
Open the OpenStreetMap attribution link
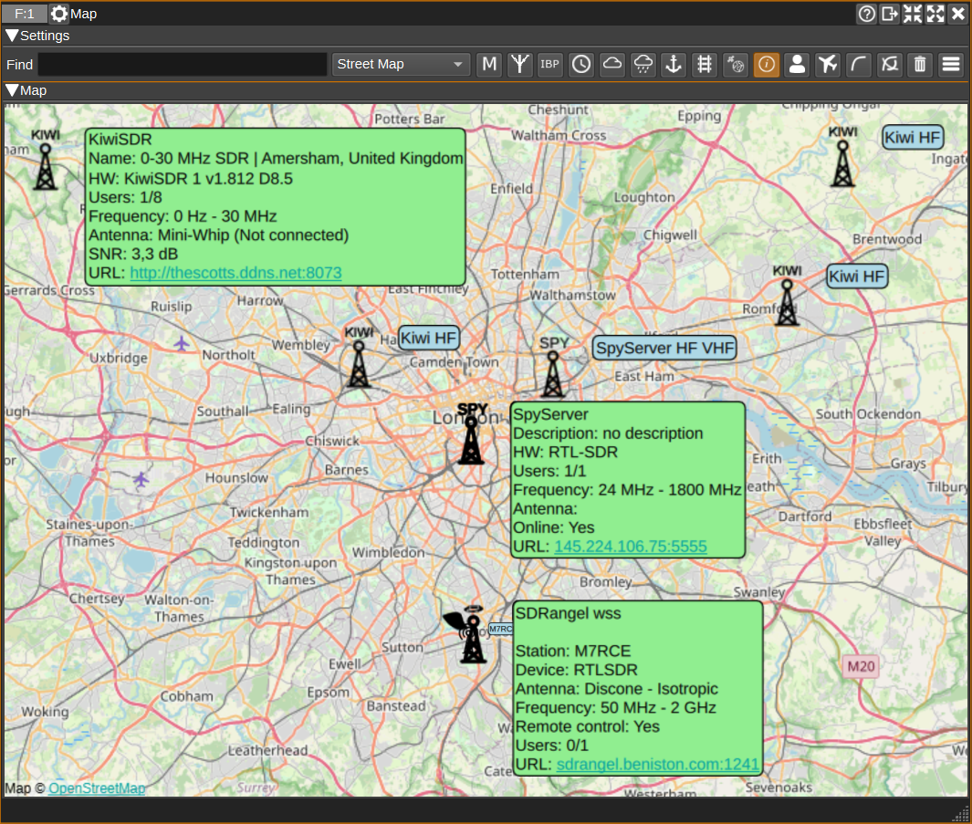[97, 788]
